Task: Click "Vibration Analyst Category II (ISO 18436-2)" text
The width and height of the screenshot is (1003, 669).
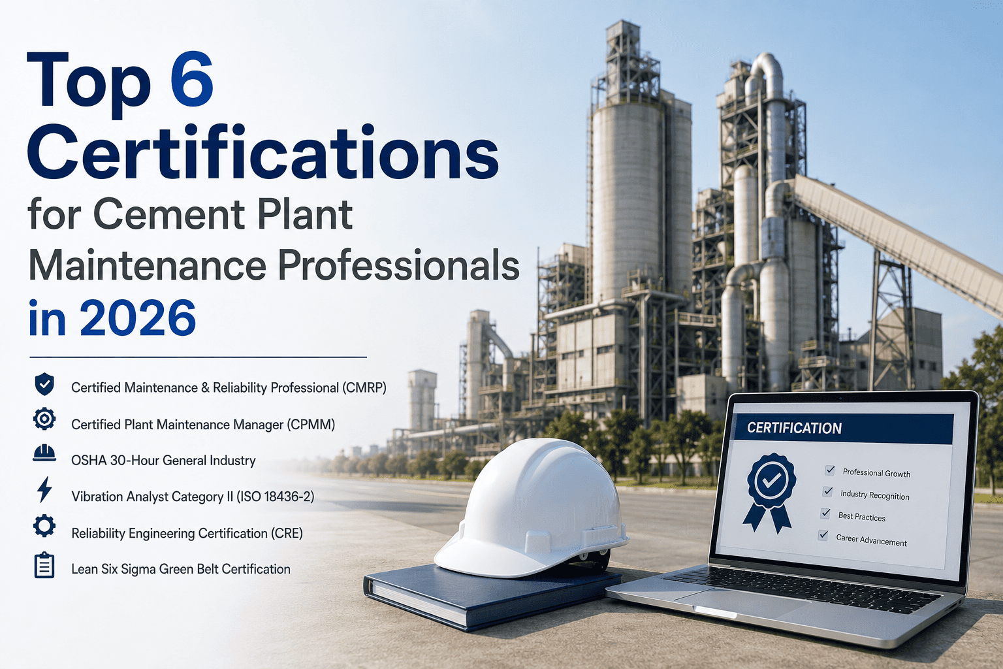Action: [193, 497]
